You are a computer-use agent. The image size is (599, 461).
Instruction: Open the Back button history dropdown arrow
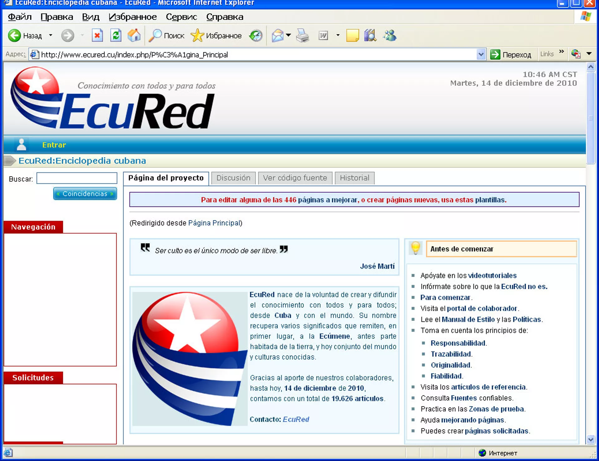[x=51, y=36]
